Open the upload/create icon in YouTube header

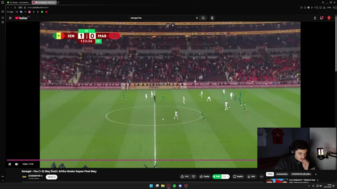click(x=315, y=18)
